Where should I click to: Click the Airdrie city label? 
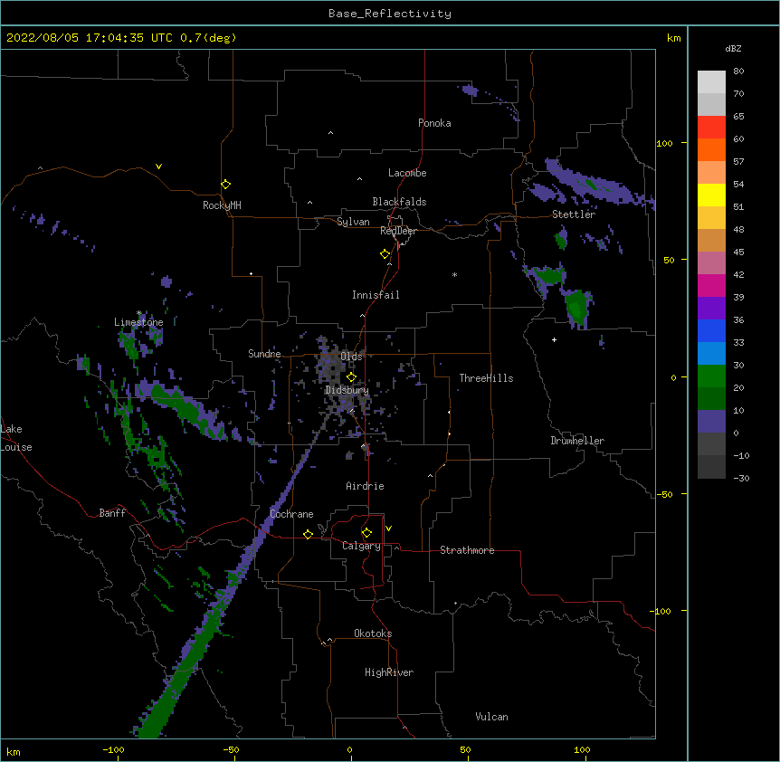(366, 486)
